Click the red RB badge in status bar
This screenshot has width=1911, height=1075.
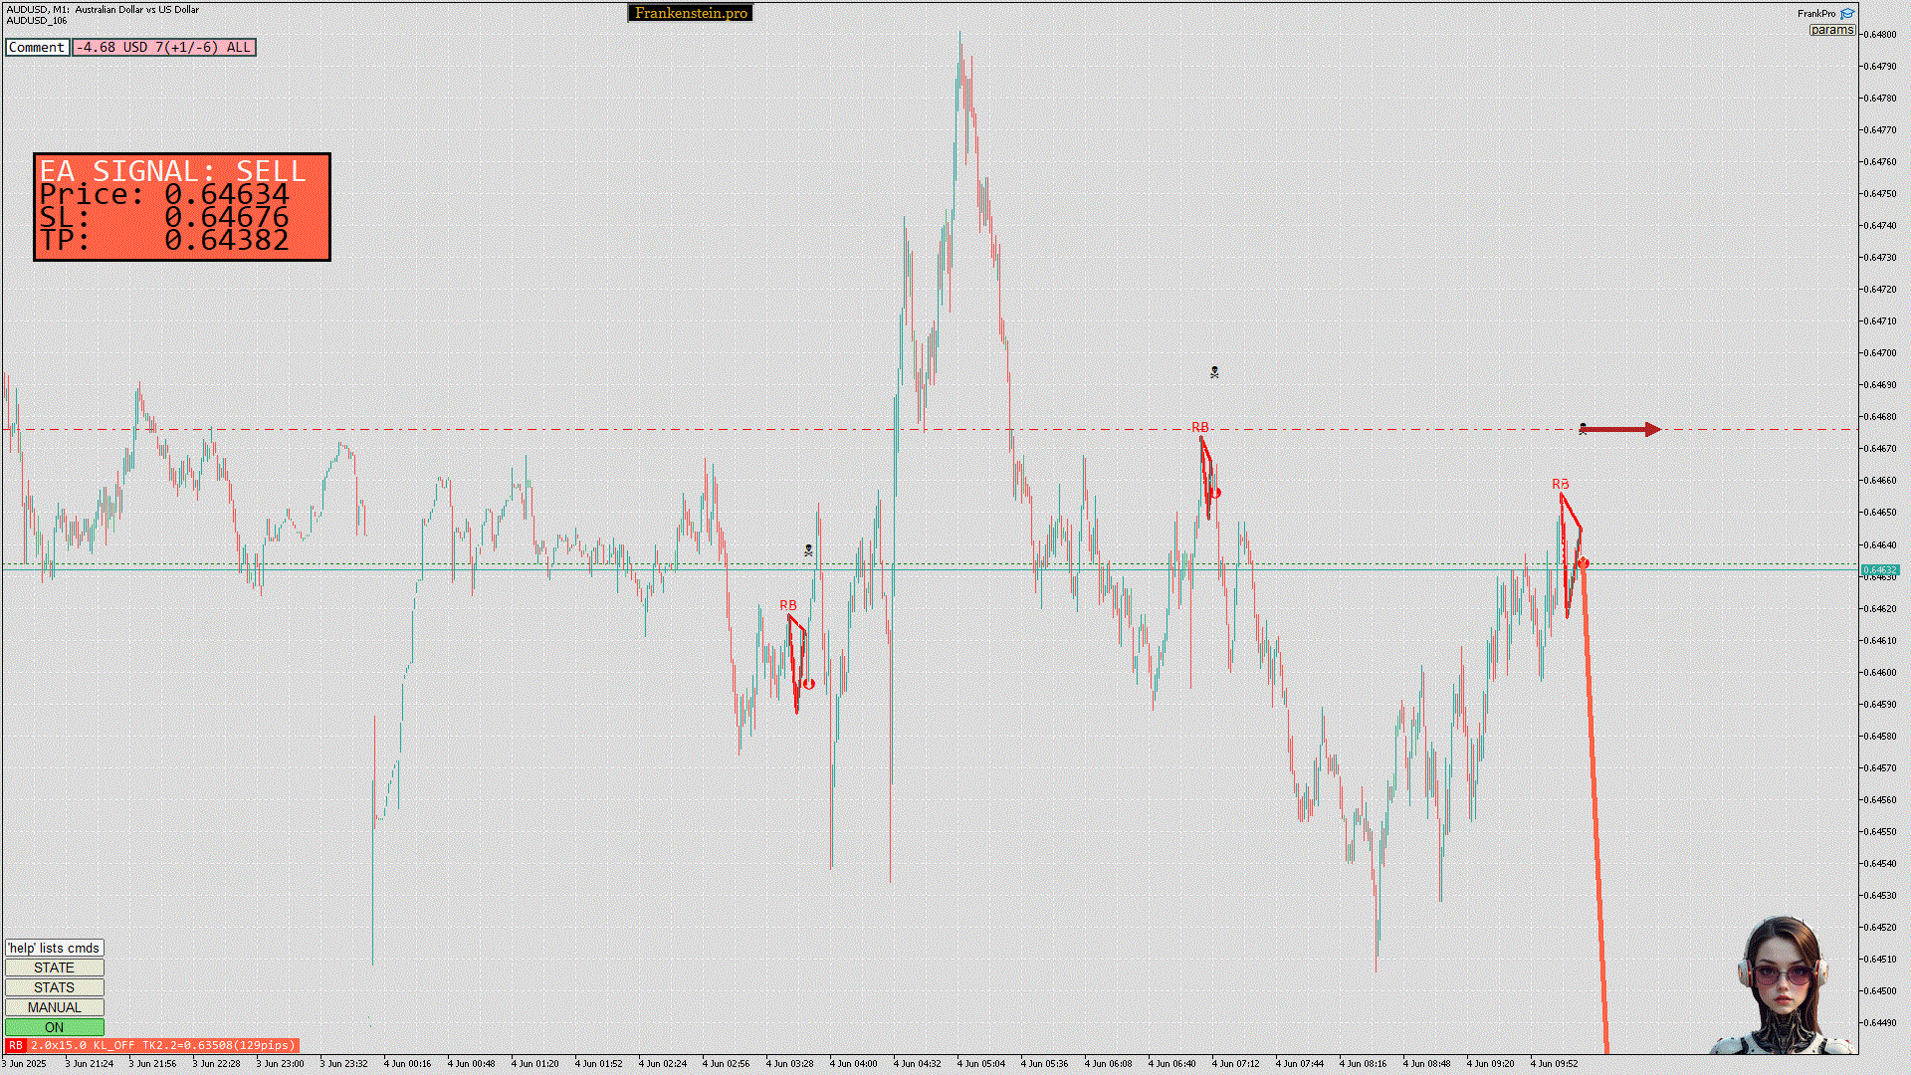(x=15, y=1045)
